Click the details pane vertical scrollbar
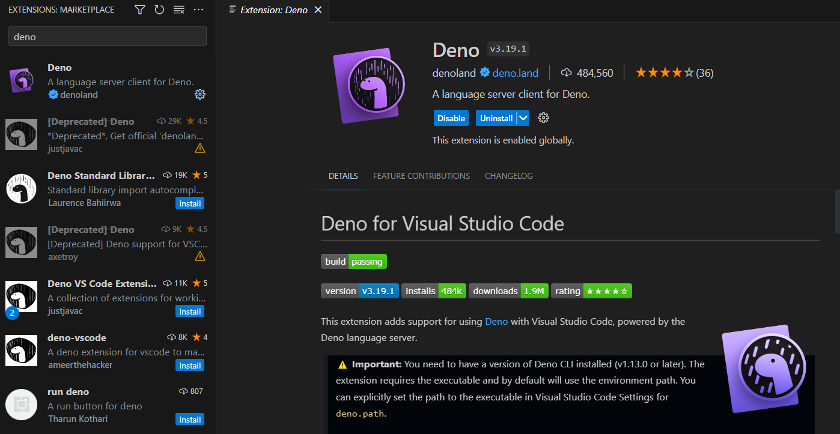 pos(836,211)
